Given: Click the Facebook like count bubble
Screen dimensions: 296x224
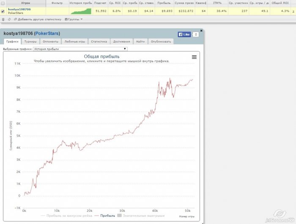Looking at the screenshot, I should pyautogui.click(x=196, y=35).
